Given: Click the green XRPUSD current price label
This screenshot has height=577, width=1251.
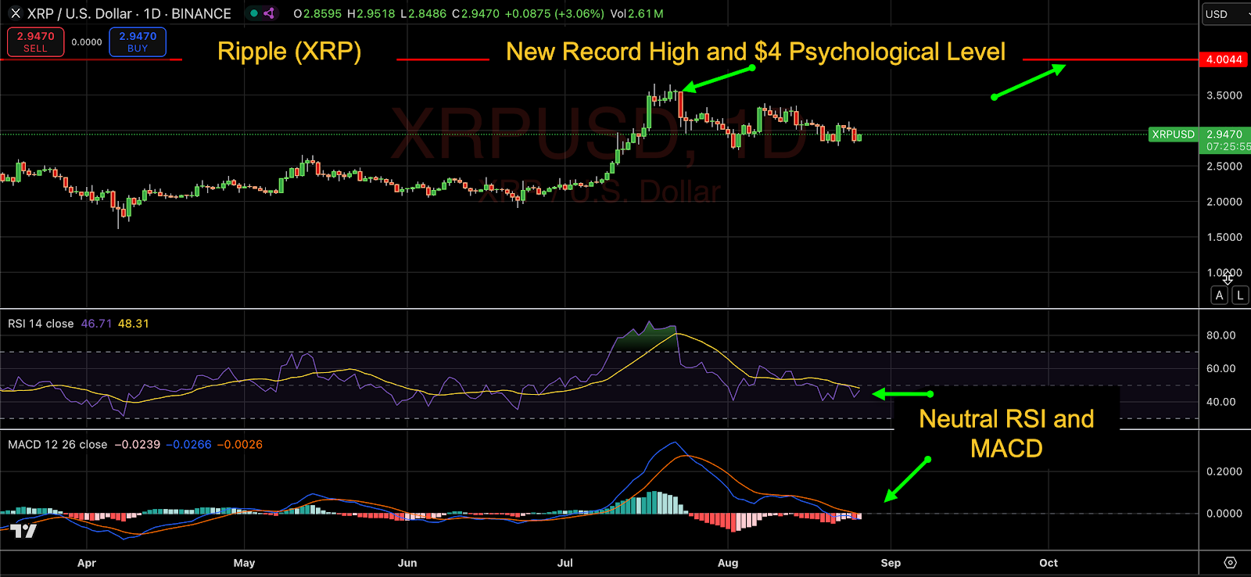Looking at the screenshot, I should 1173,134.
